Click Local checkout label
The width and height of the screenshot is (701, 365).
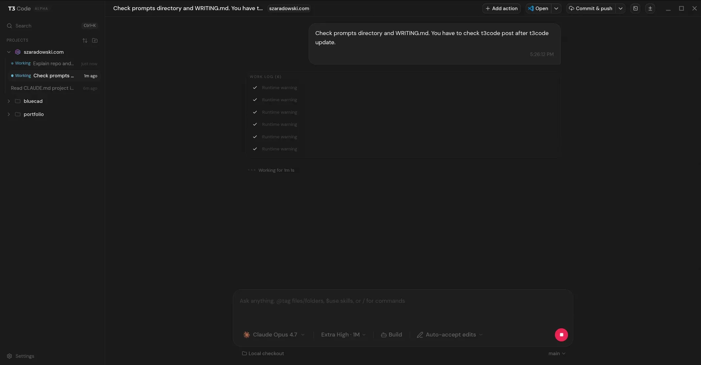coord(266,354)
